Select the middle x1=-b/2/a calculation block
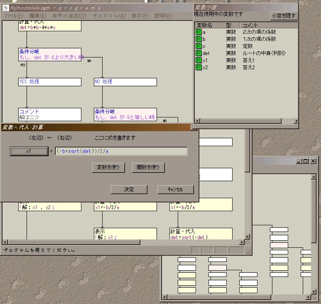 point(125,207)
